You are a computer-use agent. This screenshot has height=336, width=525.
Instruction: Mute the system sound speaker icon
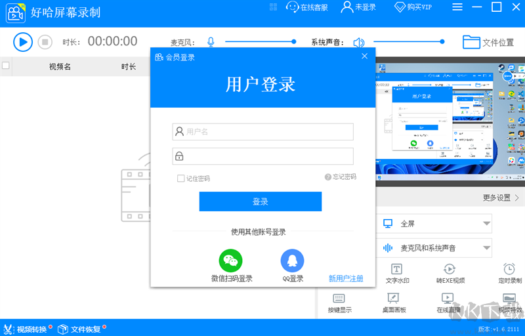click(358, 43)
